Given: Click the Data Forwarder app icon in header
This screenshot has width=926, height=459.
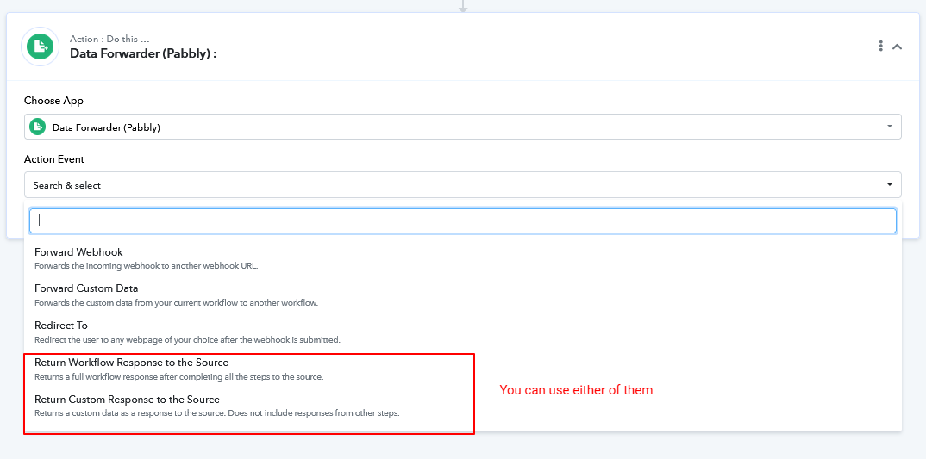Looking at the screenshot, I should [x=41, y=46].
